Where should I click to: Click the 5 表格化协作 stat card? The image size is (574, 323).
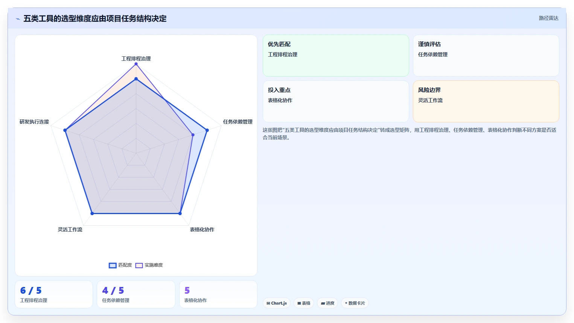click(218, 294)
